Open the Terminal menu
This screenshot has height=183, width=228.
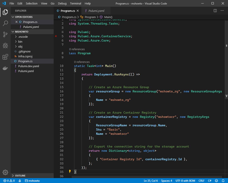point(76,3)
